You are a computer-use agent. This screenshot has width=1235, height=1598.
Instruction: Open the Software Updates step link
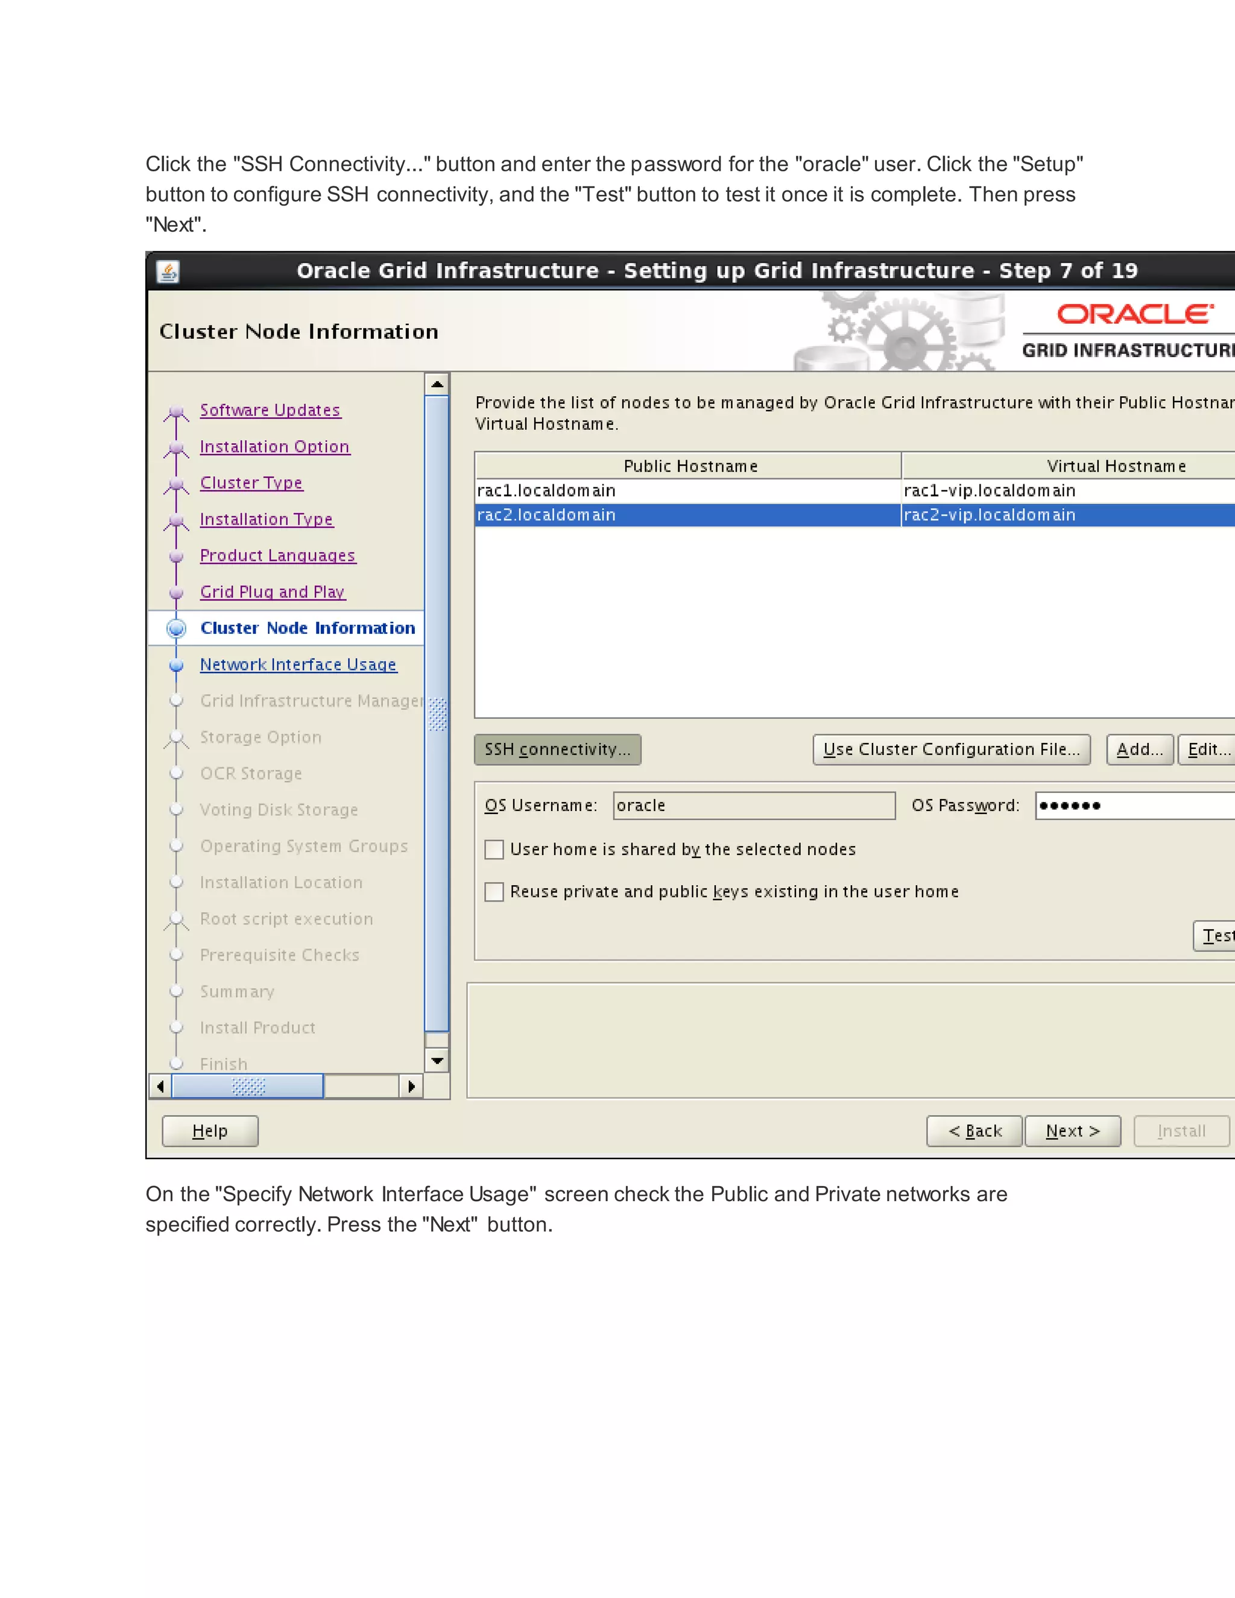[x=270, y=409]
